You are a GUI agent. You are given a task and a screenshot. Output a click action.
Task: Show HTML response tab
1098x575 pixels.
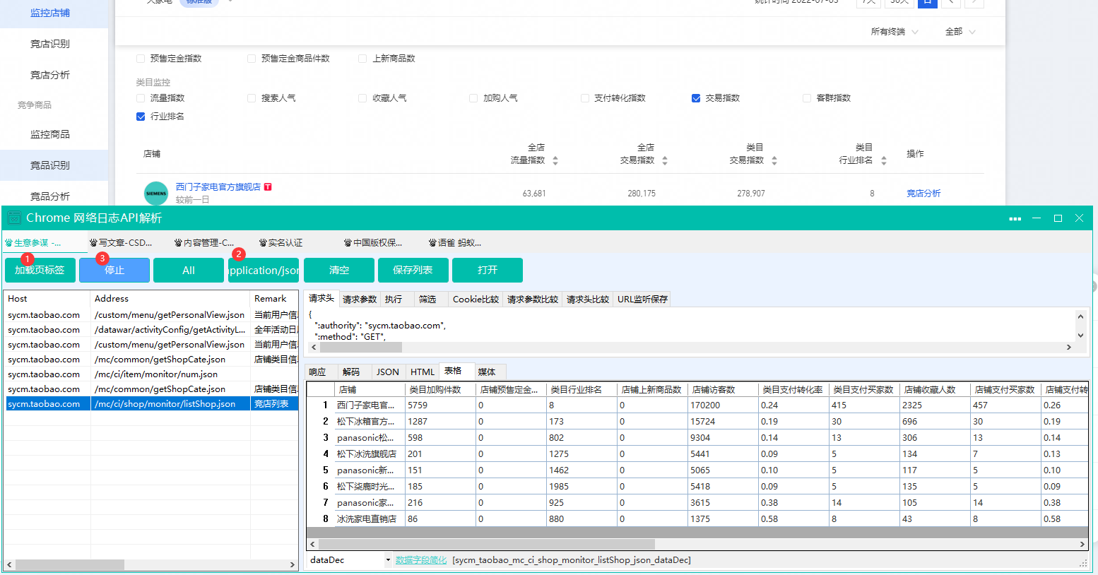click(423, 372)
